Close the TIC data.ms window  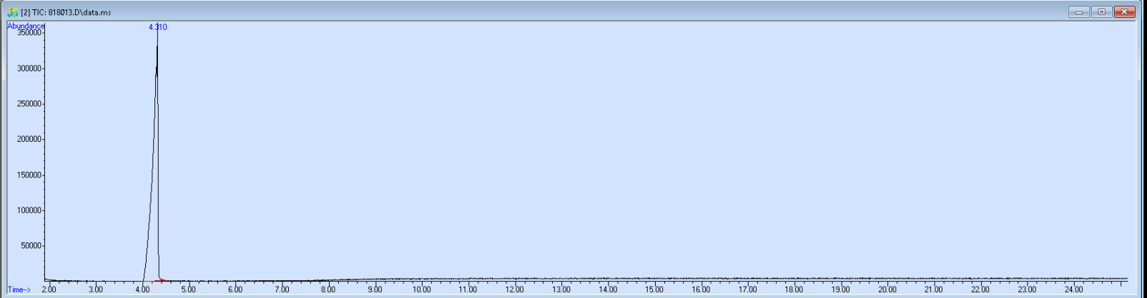click(1125, 12)
